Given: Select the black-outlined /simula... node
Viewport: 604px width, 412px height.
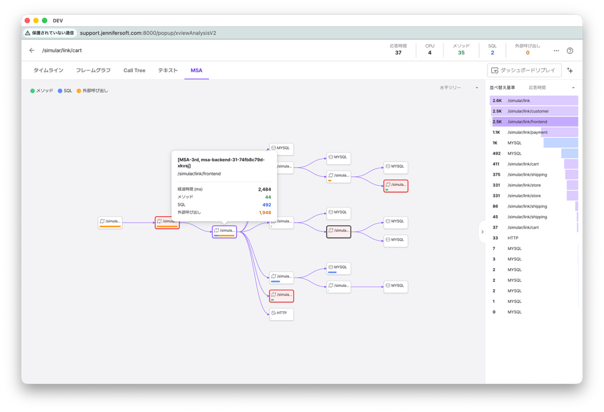Looking at the screenshot, I should coord(339,231).
